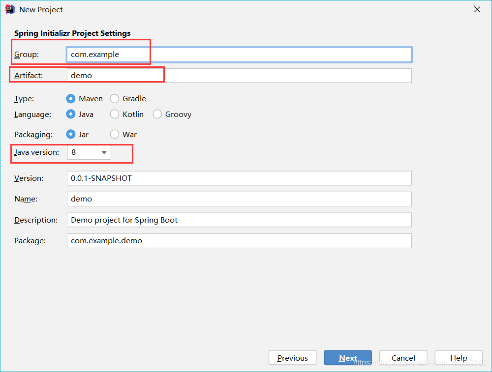Screen dimensions: 492x372
Task: Go back with the Previous button
Action: (292, 358)
